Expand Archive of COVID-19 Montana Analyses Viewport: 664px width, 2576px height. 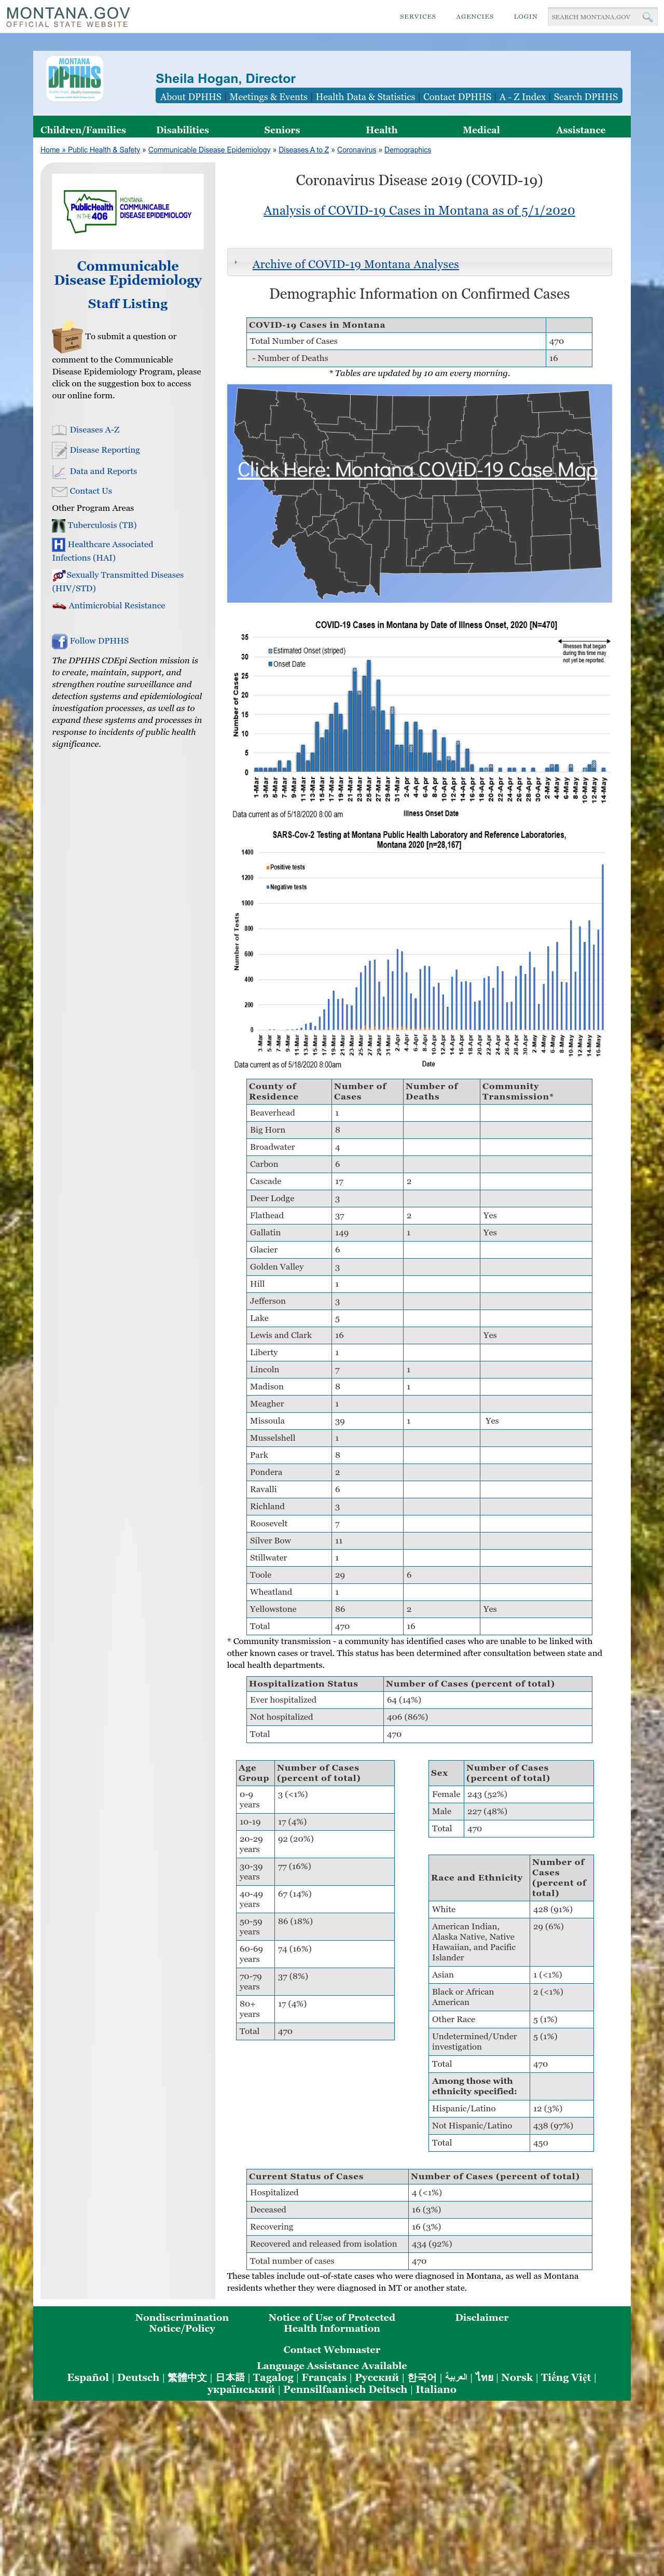pyautogui.click(x=355, y=264)
